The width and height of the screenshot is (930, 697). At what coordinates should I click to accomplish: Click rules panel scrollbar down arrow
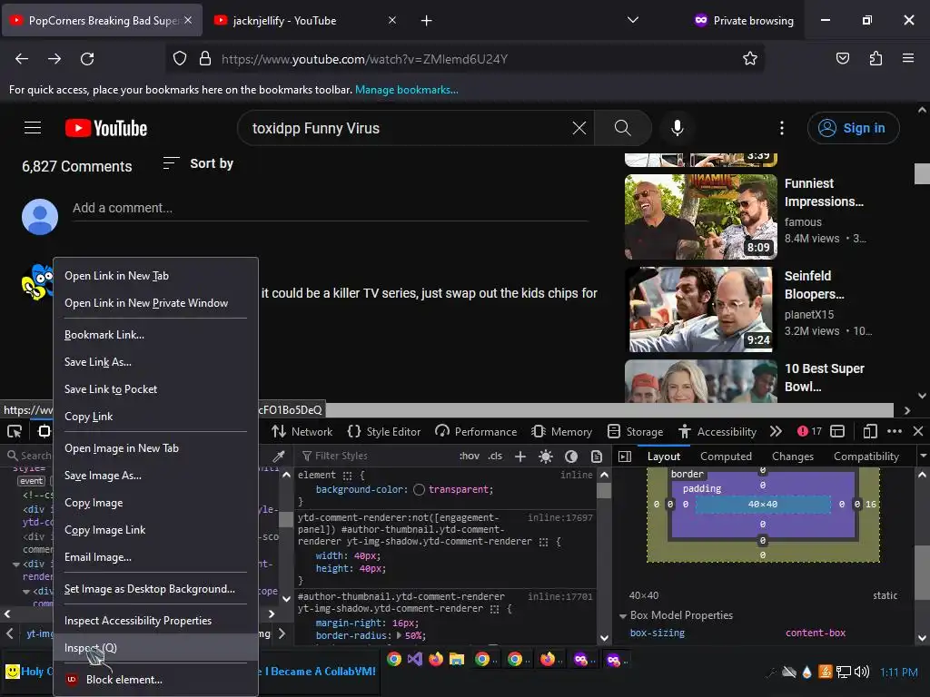(604, 638)
